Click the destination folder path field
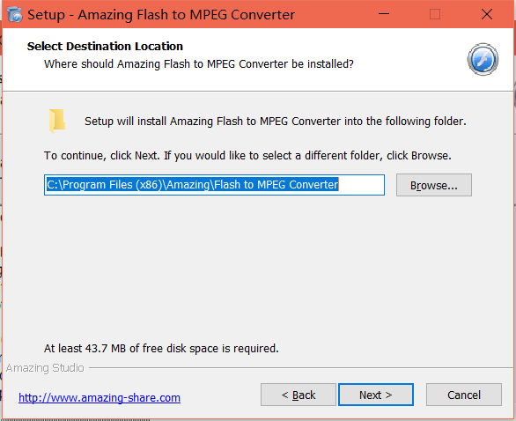516x421 pixels. click(214, 185)
